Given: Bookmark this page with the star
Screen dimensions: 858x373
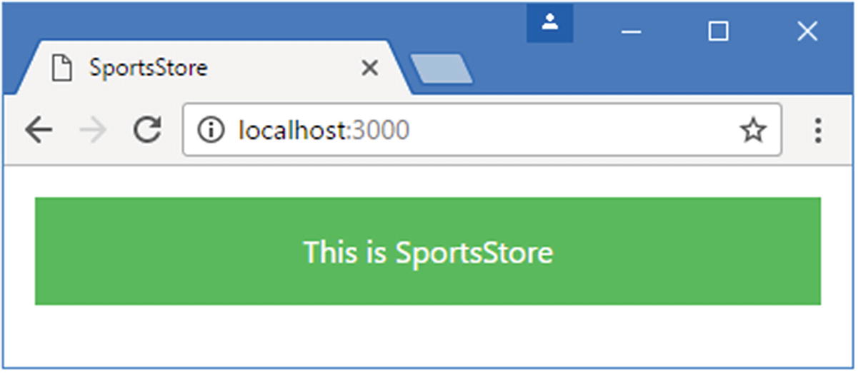Looking at the screenshot, I should (753, 131).
